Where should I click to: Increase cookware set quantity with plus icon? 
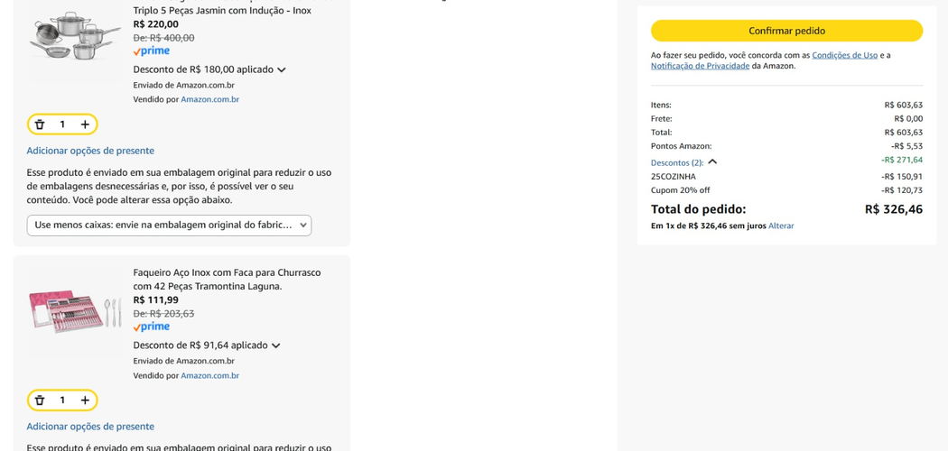pos(85,124)
